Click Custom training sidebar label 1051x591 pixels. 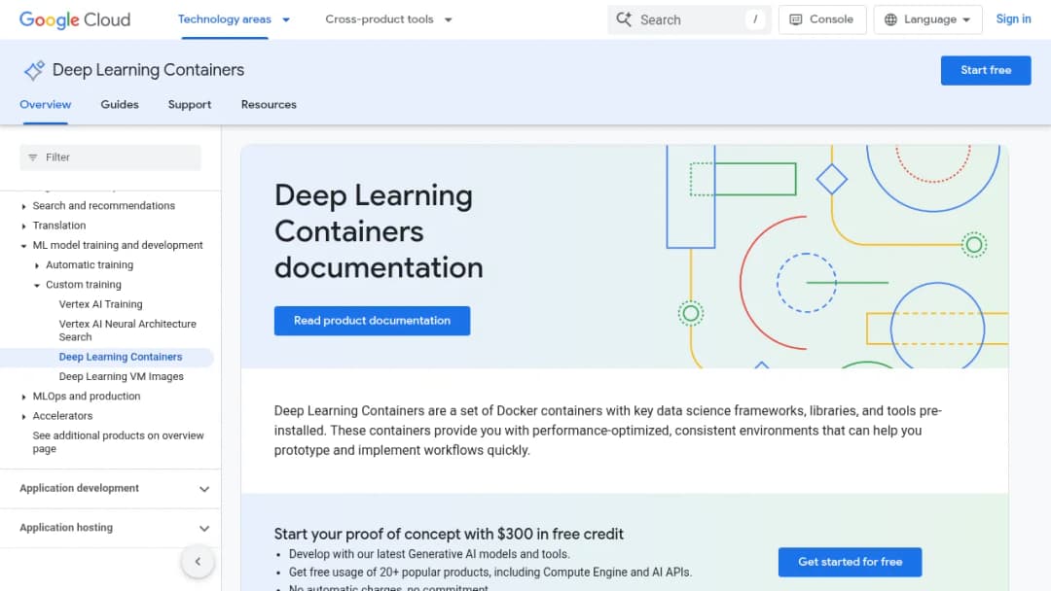(x=84, y=285)
